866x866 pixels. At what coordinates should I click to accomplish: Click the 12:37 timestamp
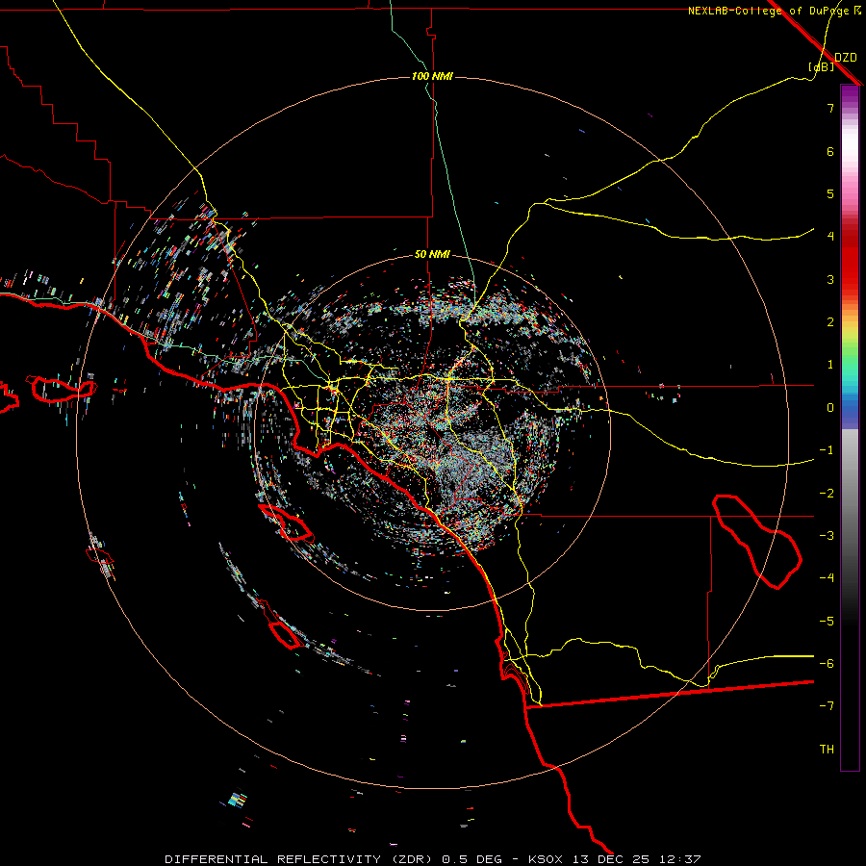(x=682, y=859)
